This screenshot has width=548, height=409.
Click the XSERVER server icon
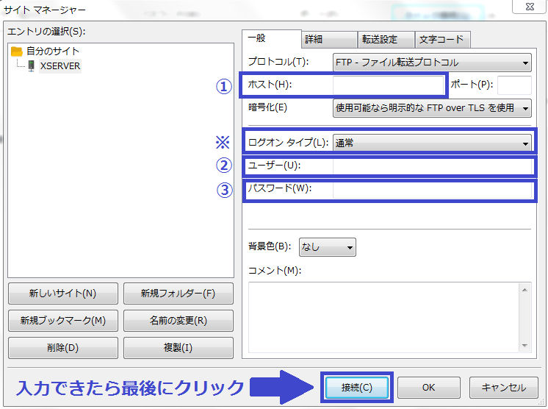point(31,65)
